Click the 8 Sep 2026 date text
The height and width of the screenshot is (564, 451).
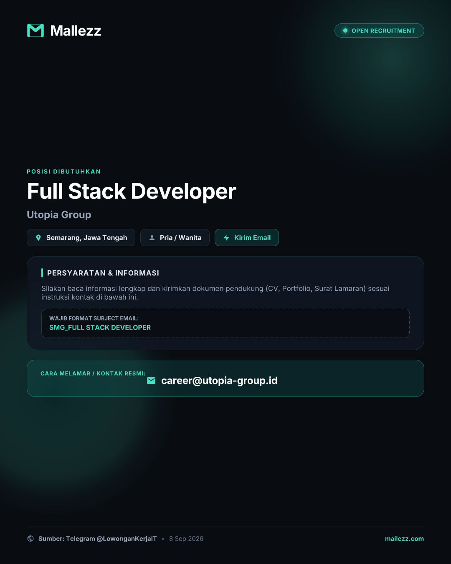click(x=186, y=539)
